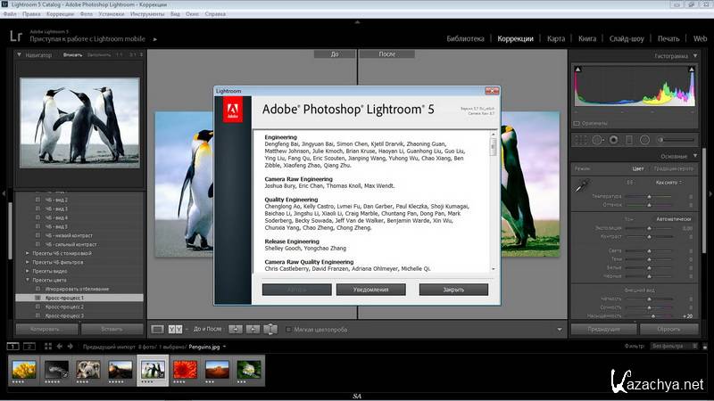Viewport: 714px width, 401px height.
Task: Select the white balance eyedropper tool
Action: pyautogui.click(x=580, y=185)
